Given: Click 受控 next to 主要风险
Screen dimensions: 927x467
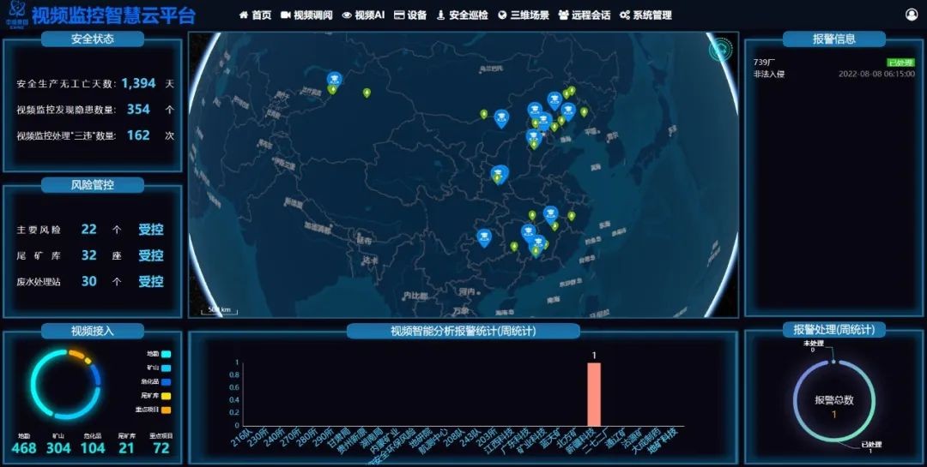Looking at the screenshot, I should [151, 230].
